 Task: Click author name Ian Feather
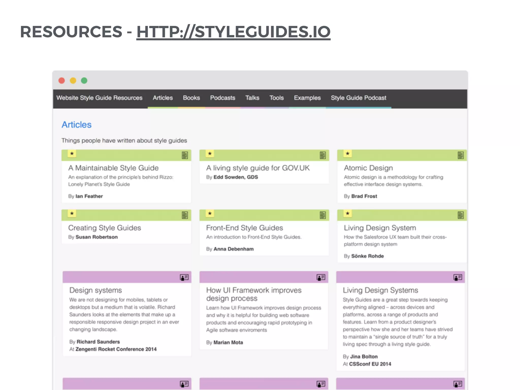(89, 196)
